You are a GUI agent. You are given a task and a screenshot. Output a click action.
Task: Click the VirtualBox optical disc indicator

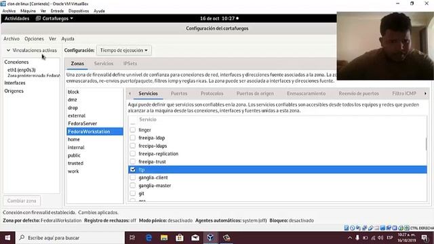[x=353, y=228]
